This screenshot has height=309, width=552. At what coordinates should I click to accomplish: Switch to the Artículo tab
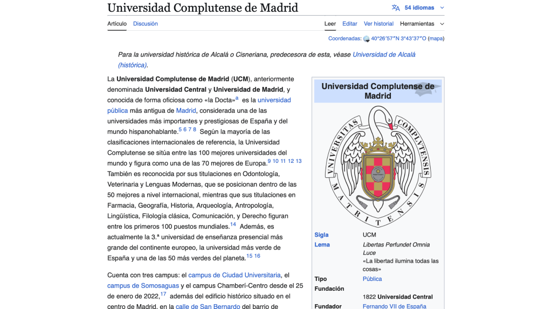click(117, 24)
